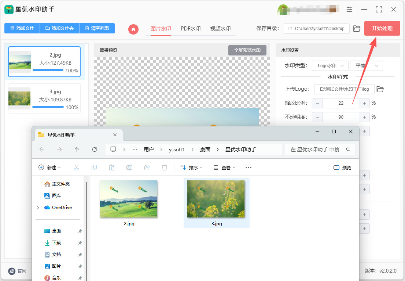Viewport: 405px width, 281px height.
Task: Open save directory folder browse icon
Action: click(x=357, y=28)
